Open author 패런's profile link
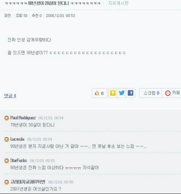181x194 pixels. [x=8, y=16]
